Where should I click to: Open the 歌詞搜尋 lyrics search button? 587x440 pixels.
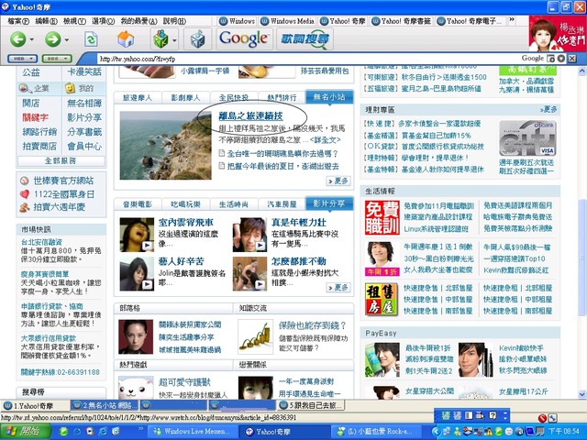point(305,38)
